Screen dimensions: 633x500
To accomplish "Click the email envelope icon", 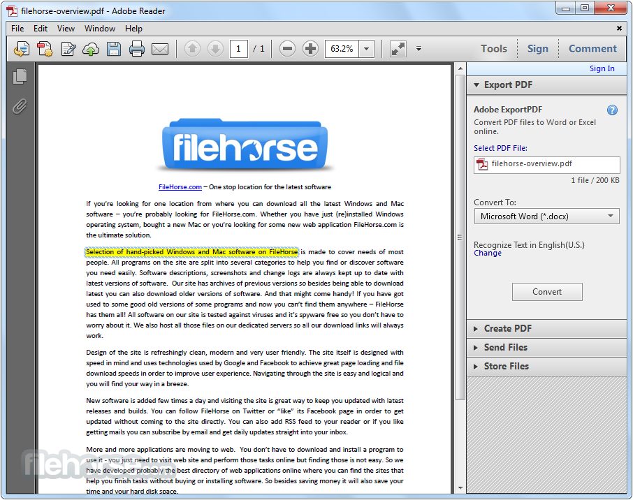I will coord(160,49).
